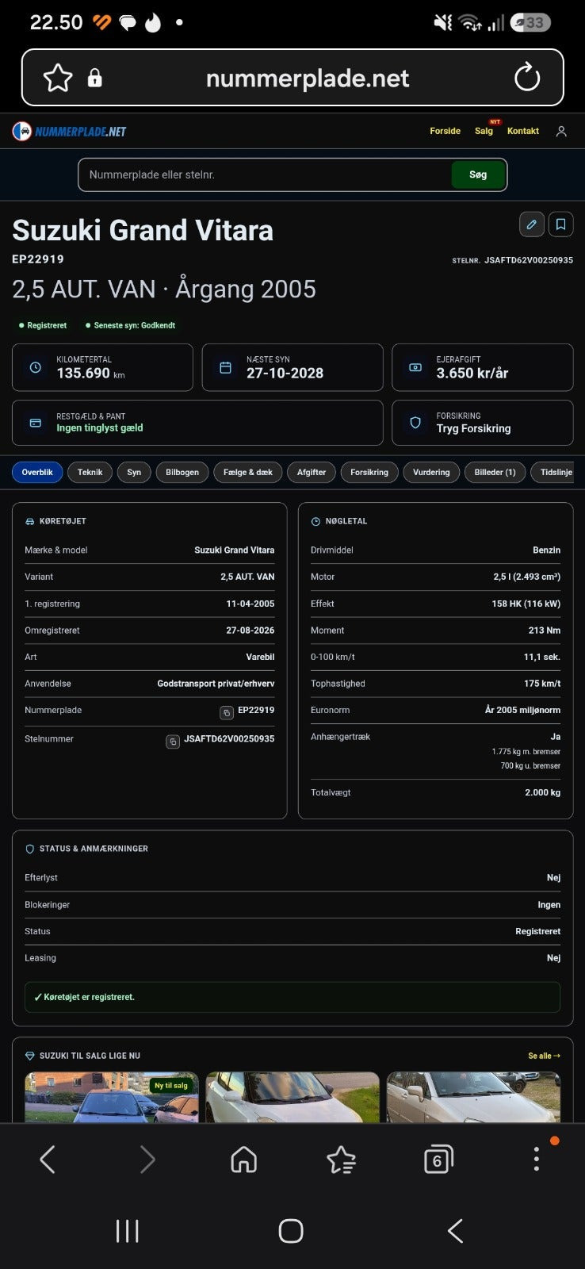
Task: Open the Afgifter tab
Action: click(312, 472)
